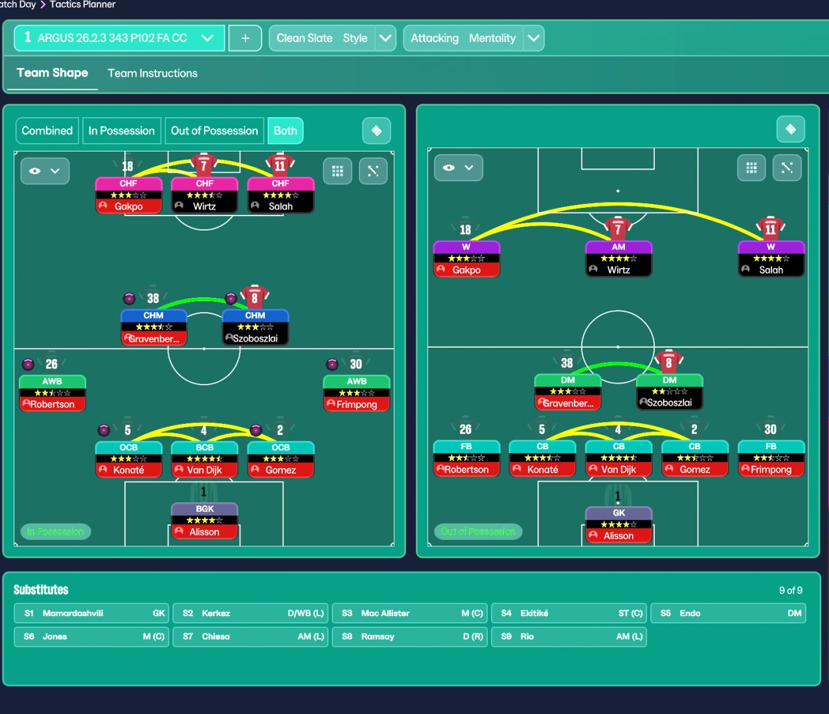Image resolution: width=829 pixels, height=714 pixels.
Task: Open the Team Instructions tab
Action: (153, 74)
